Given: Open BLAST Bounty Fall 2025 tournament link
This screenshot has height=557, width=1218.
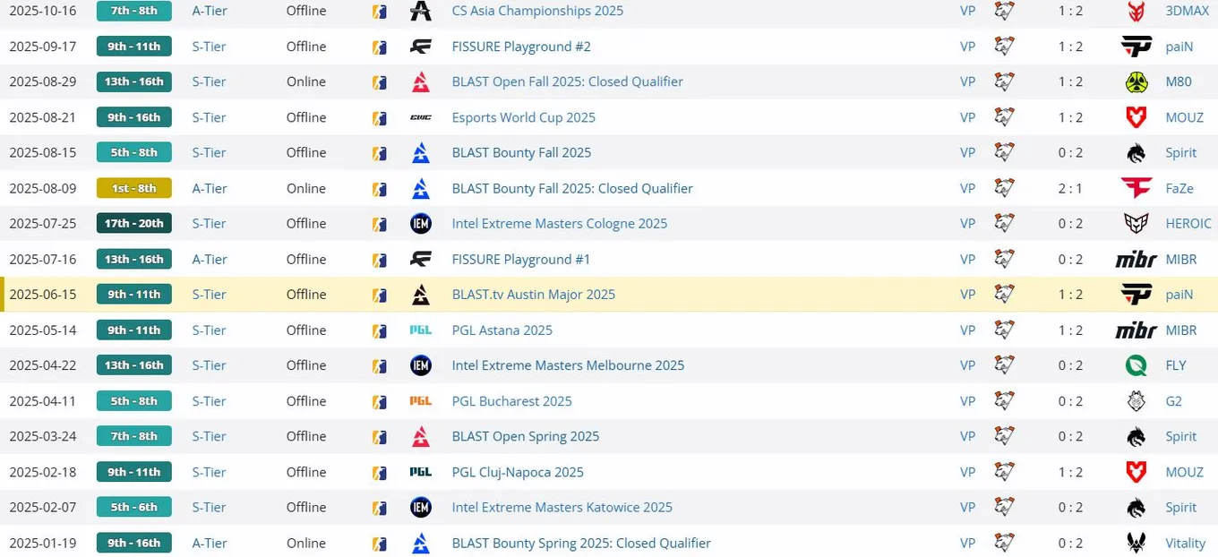Looking at the screenshot, I should point(522,153).
